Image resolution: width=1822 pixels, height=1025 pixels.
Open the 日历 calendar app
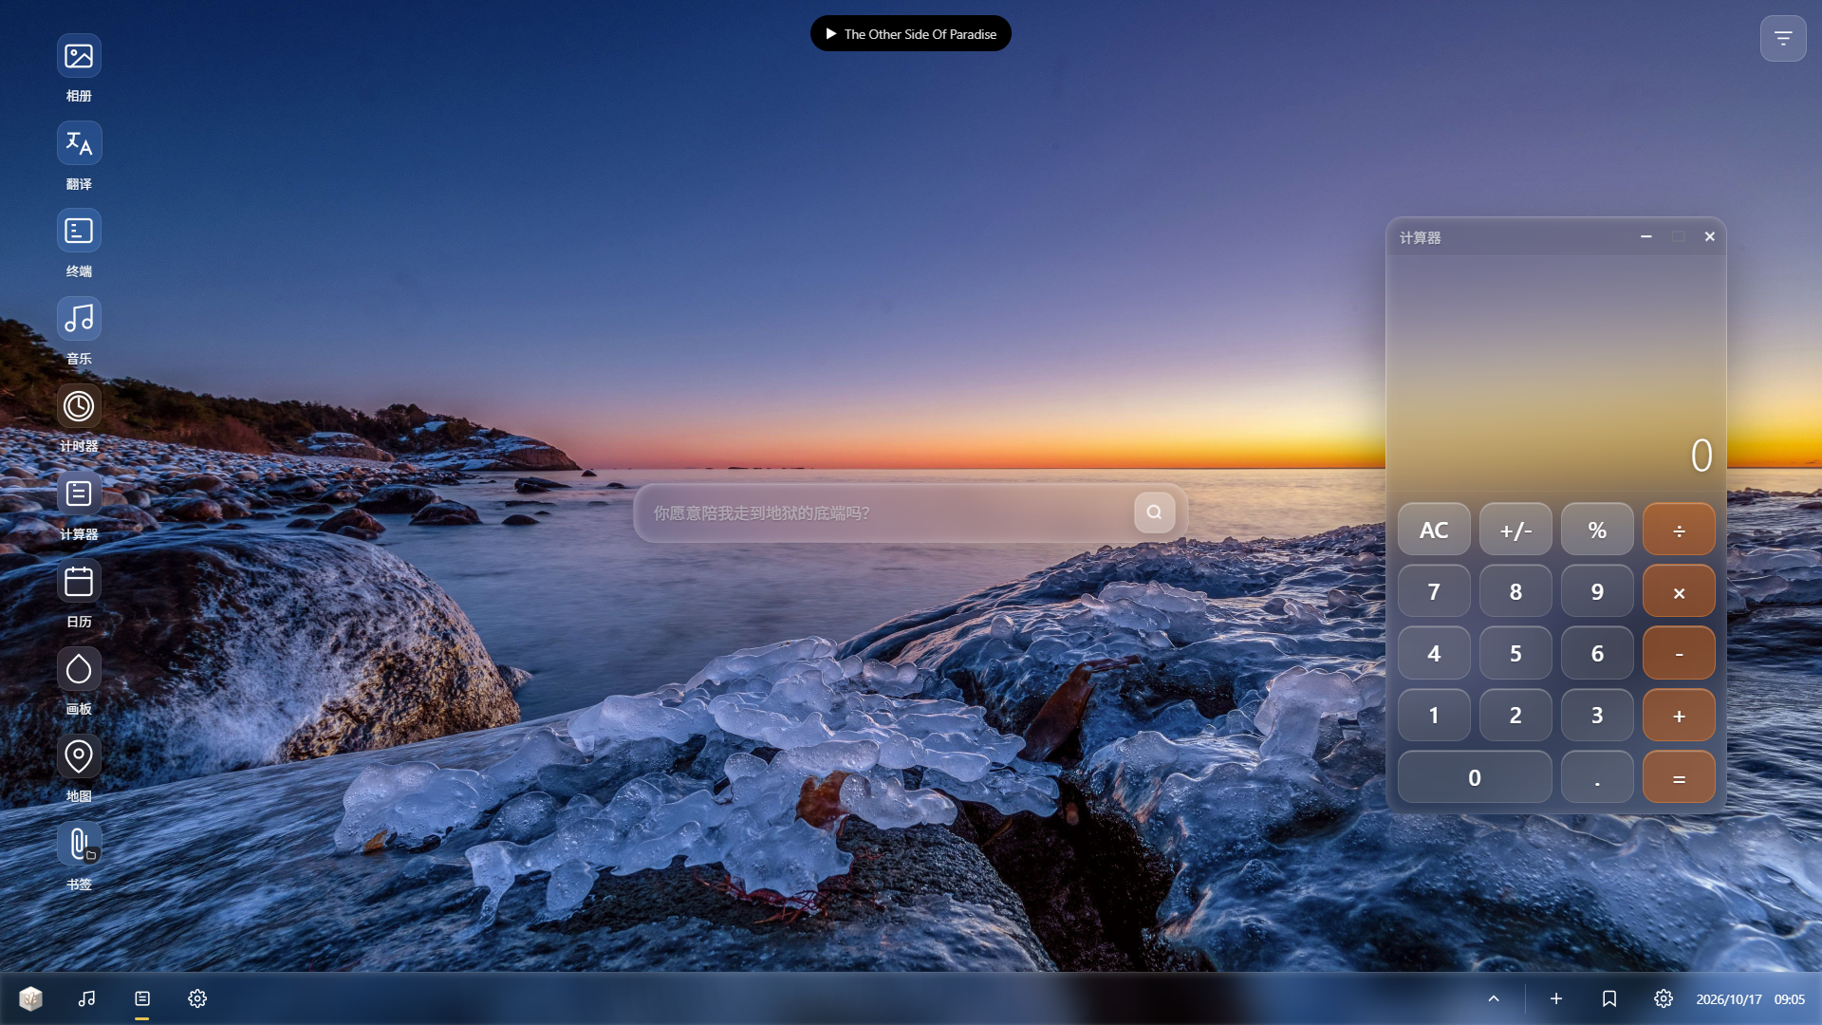click(79, 582)
